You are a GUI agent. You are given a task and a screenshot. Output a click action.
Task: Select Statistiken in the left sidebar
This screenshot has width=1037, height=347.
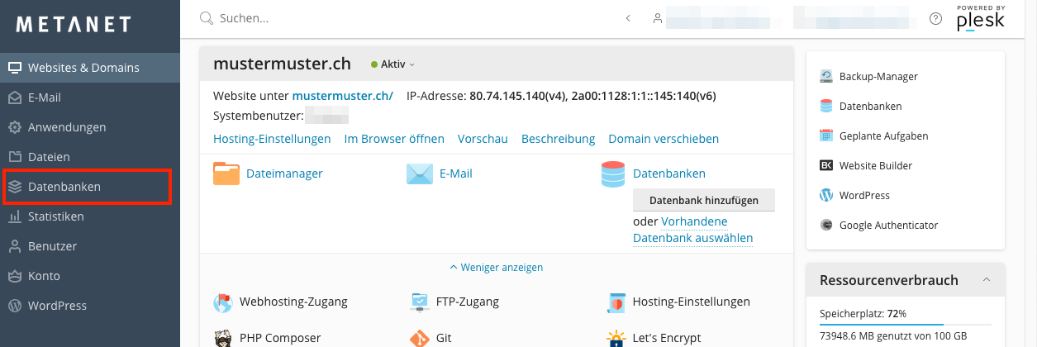click(x=55, y=216)
